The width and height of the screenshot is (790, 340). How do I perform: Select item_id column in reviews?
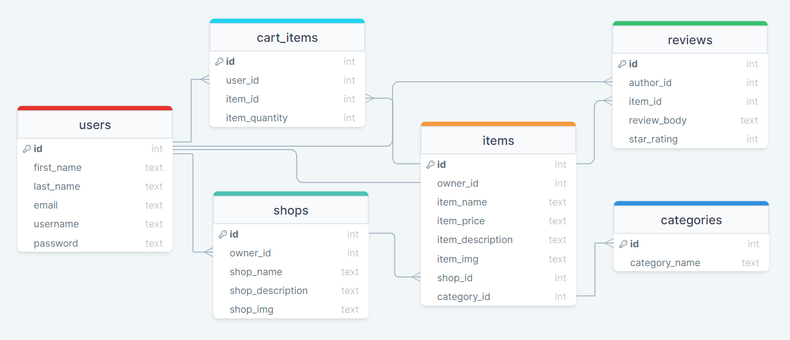[690, 101]
